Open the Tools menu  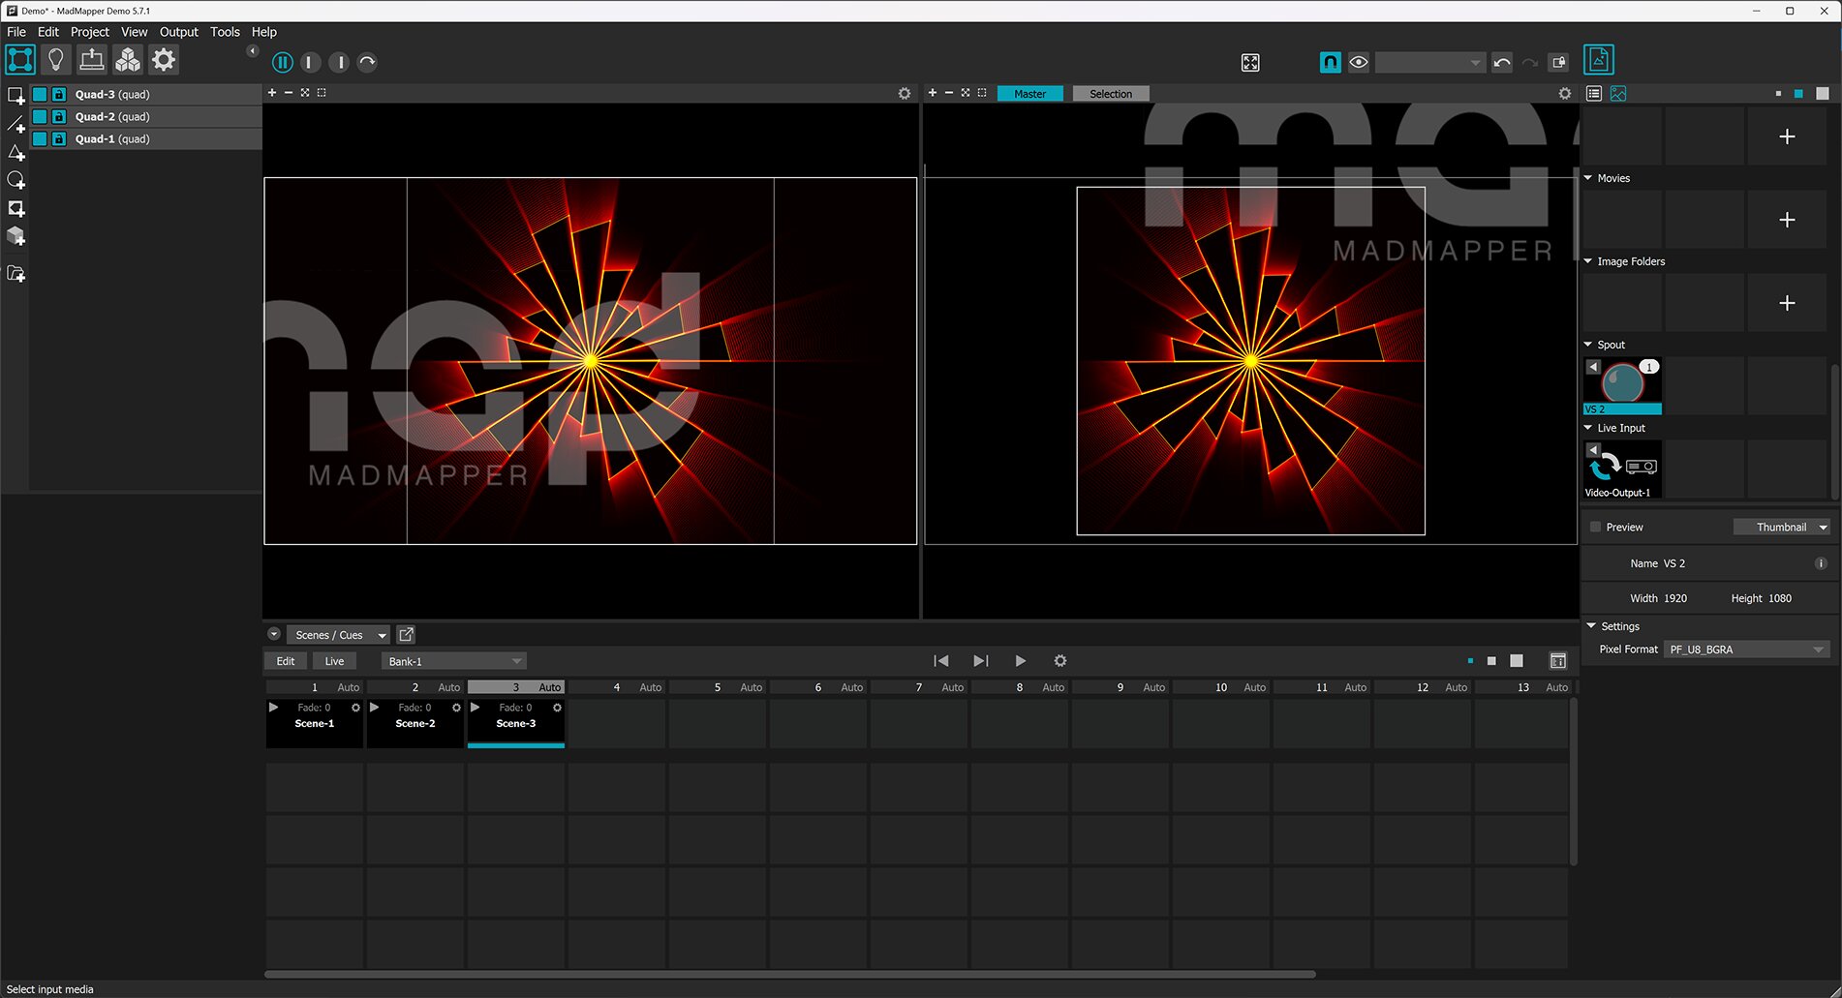(x=225, y=32)
